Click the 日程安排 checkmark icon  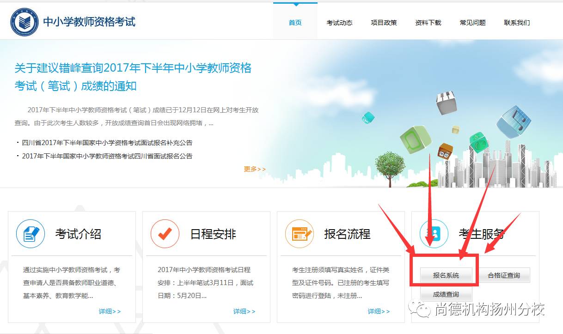165,234
